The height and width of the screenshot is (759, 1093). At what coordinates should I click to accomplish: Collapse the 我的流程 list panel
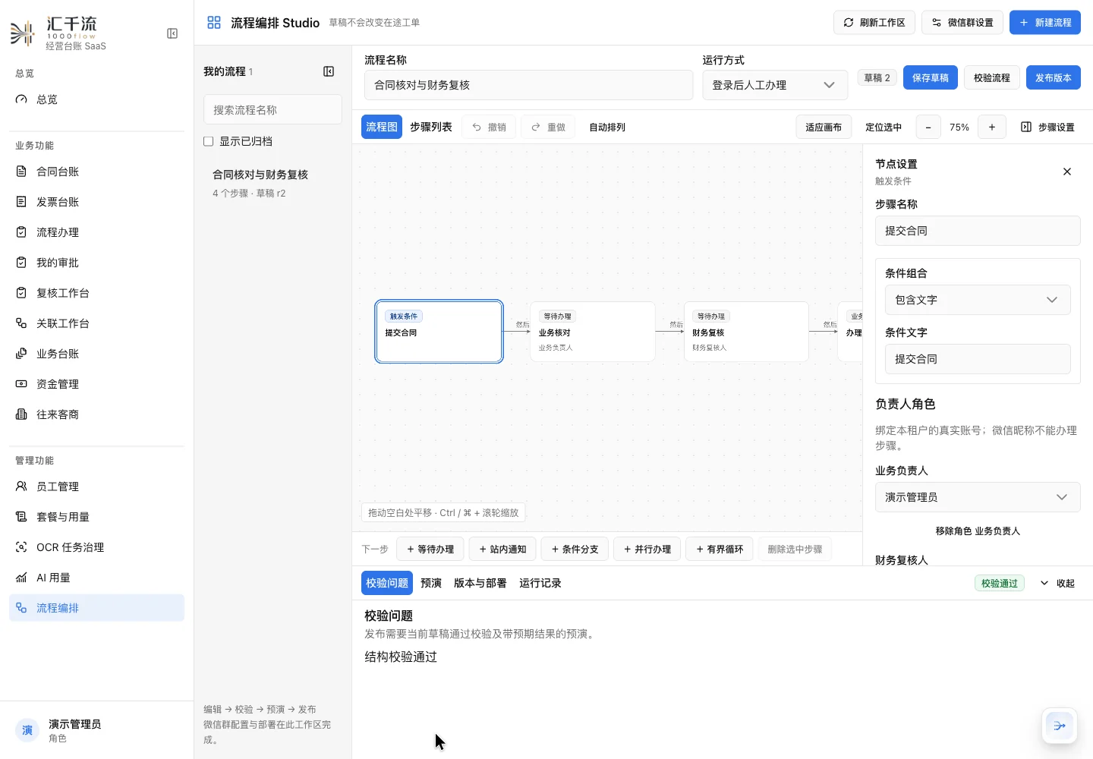(329, 71)
